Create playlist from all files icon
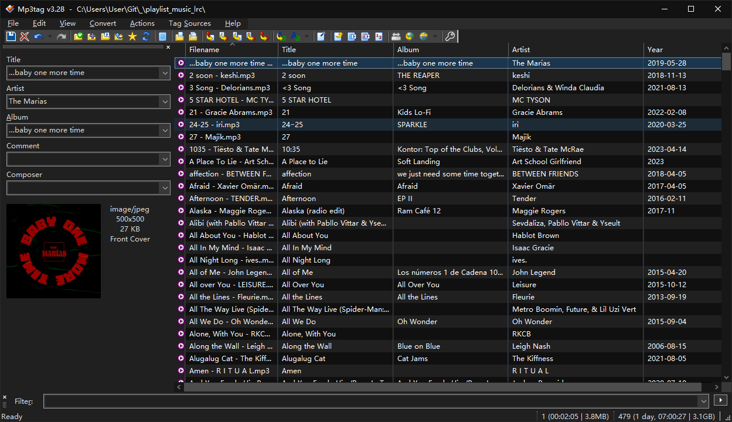The image size is (732, 422). [352, 36]
